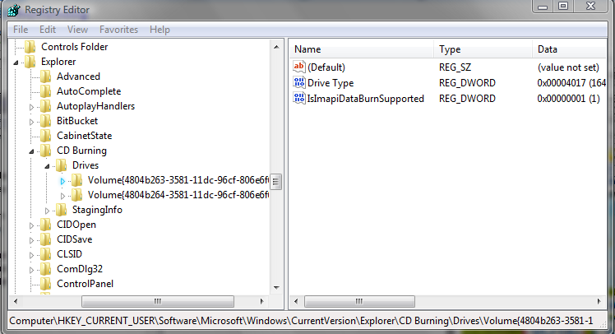
Task: Expand the CLSID key
Action: coord(31,255)
